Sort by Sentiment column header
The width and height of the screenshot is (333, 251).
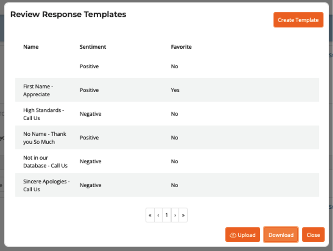(x=93, y=47)
